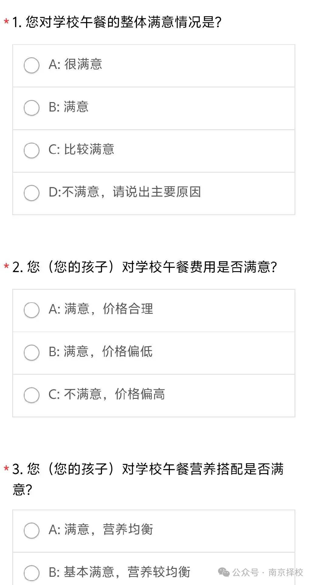Click the label text 请说出主要原因
313x585 pixels.
[157, 192]
